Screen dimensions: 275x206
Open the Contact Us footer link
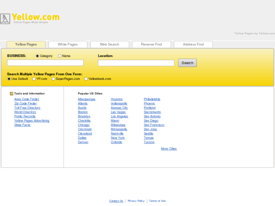coord(116,201)
